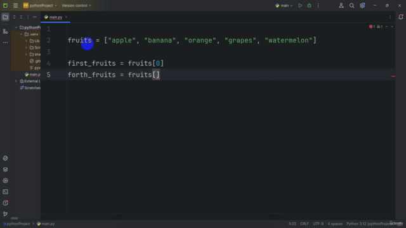Click line number 3 in gutter
This screenshot has width=406, height=228.
point(49,52)
